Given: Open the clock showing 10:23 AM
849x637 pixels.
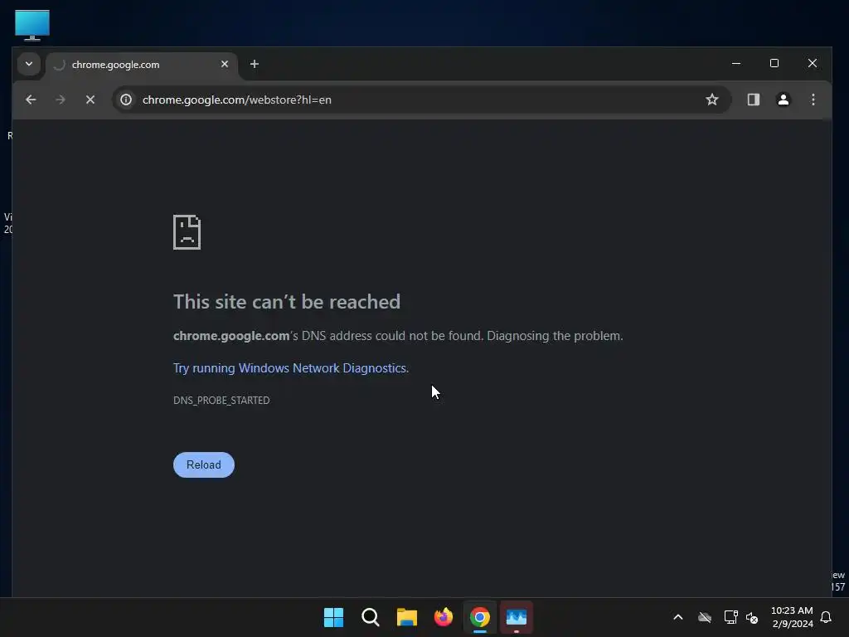Looking at the screenshot, I should click(x=792, y=617).
